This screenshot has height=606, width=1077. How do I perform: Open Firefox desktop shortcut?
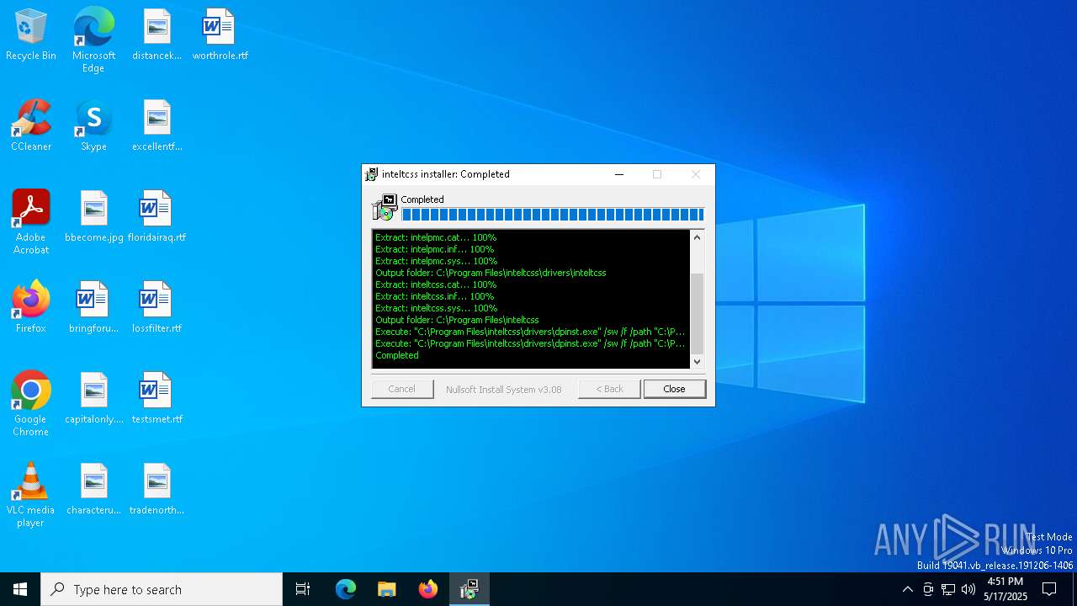(x=31, y=307)
